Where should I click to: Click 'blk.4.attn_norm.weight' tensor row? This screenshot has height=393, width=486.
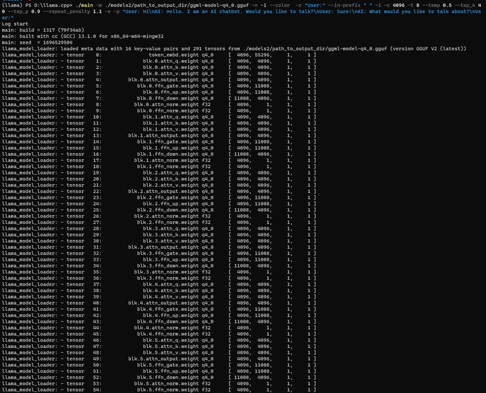click(159, 328)
